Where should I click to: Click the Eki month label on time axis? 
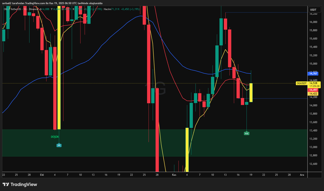tap(42, 175)
